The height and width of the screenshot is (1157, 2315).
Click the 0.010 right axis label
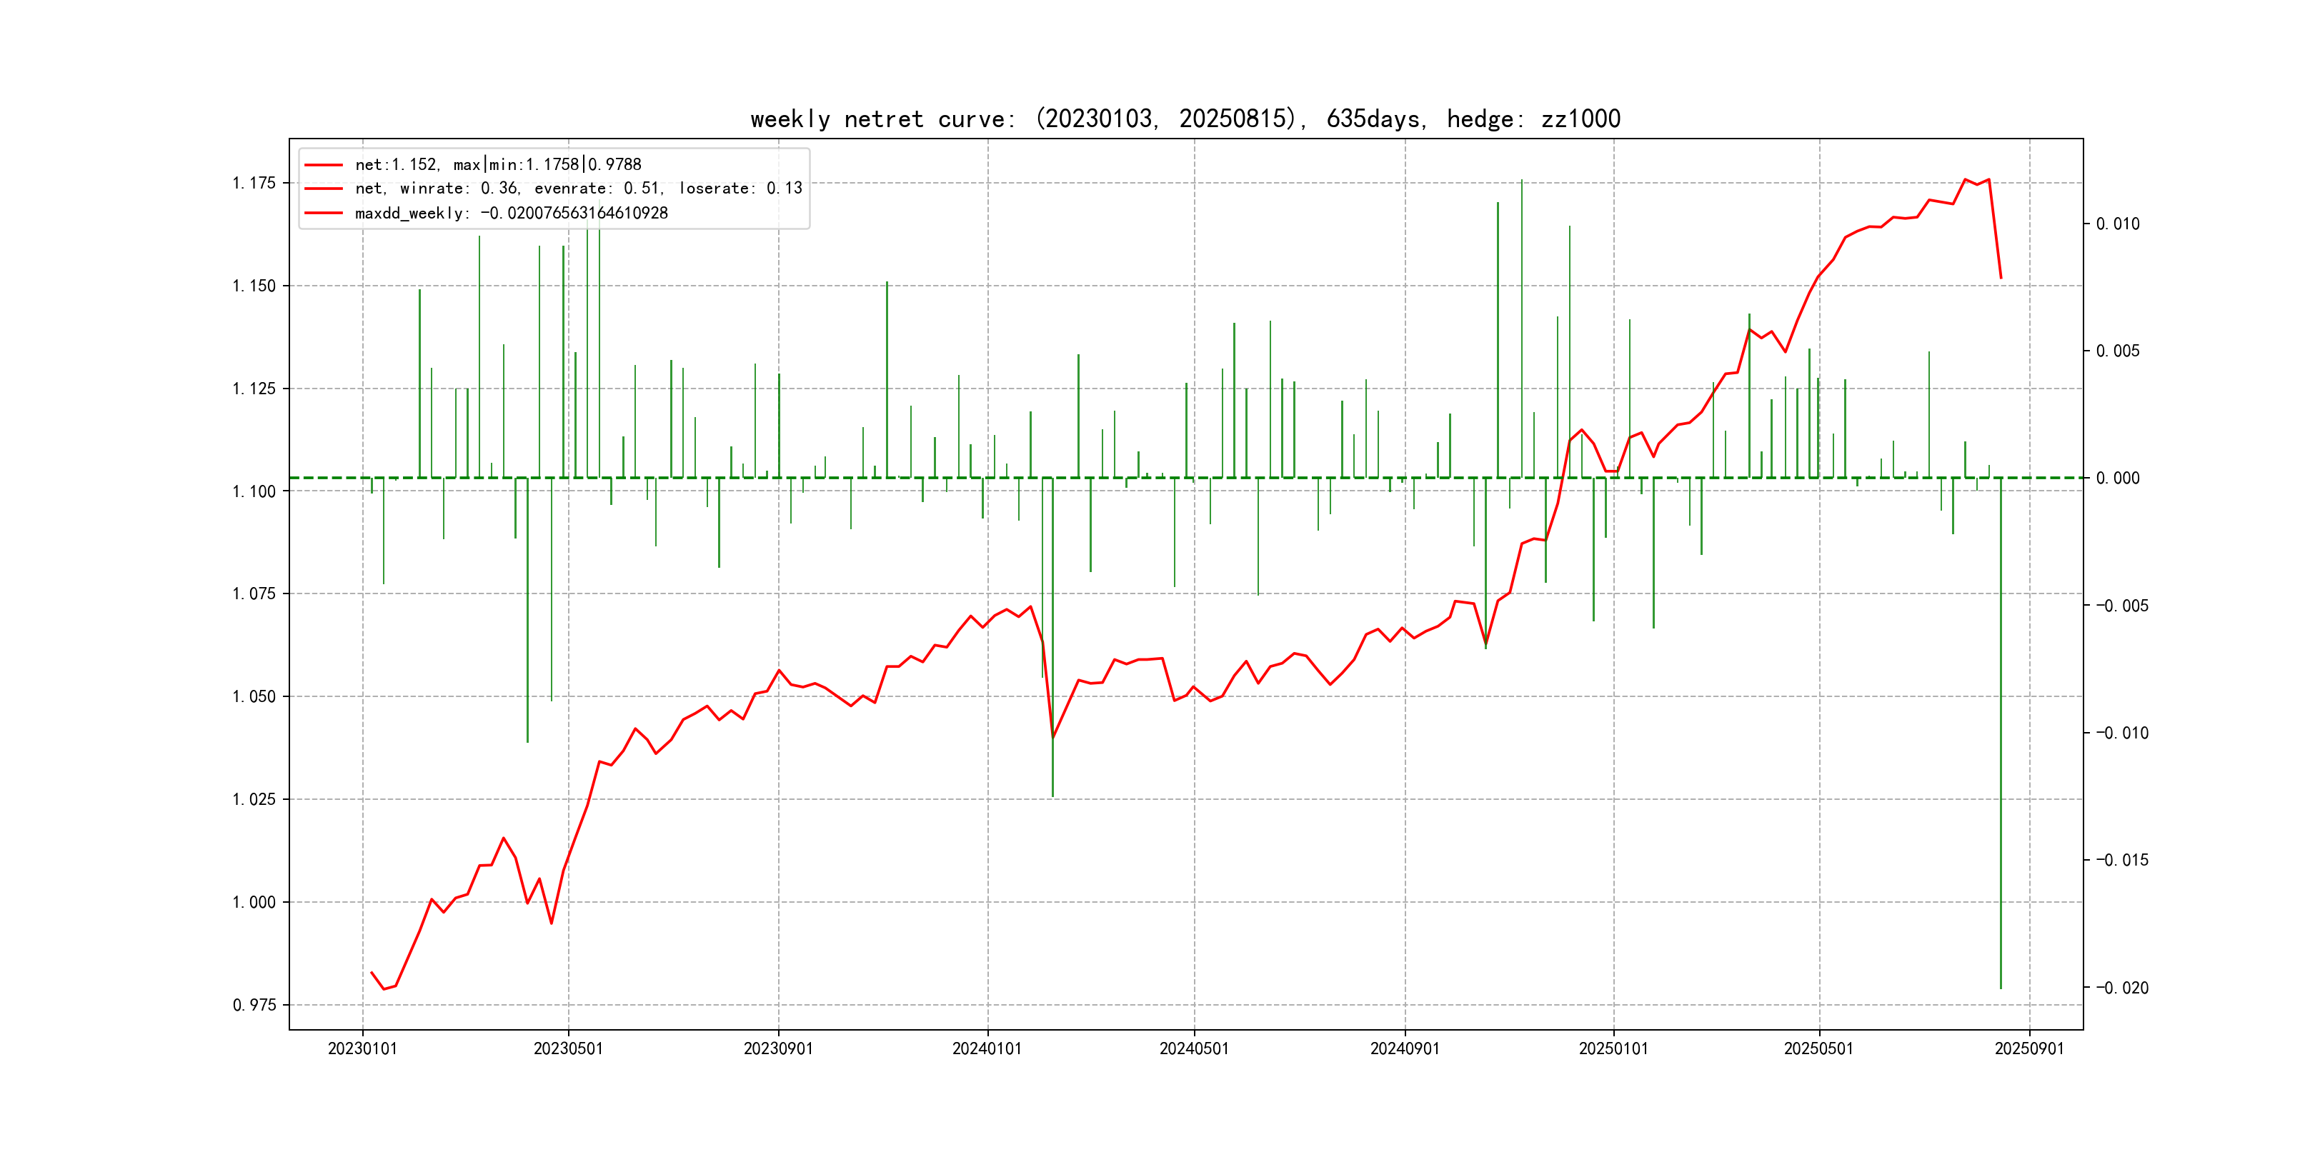(x=2117, y=224)
